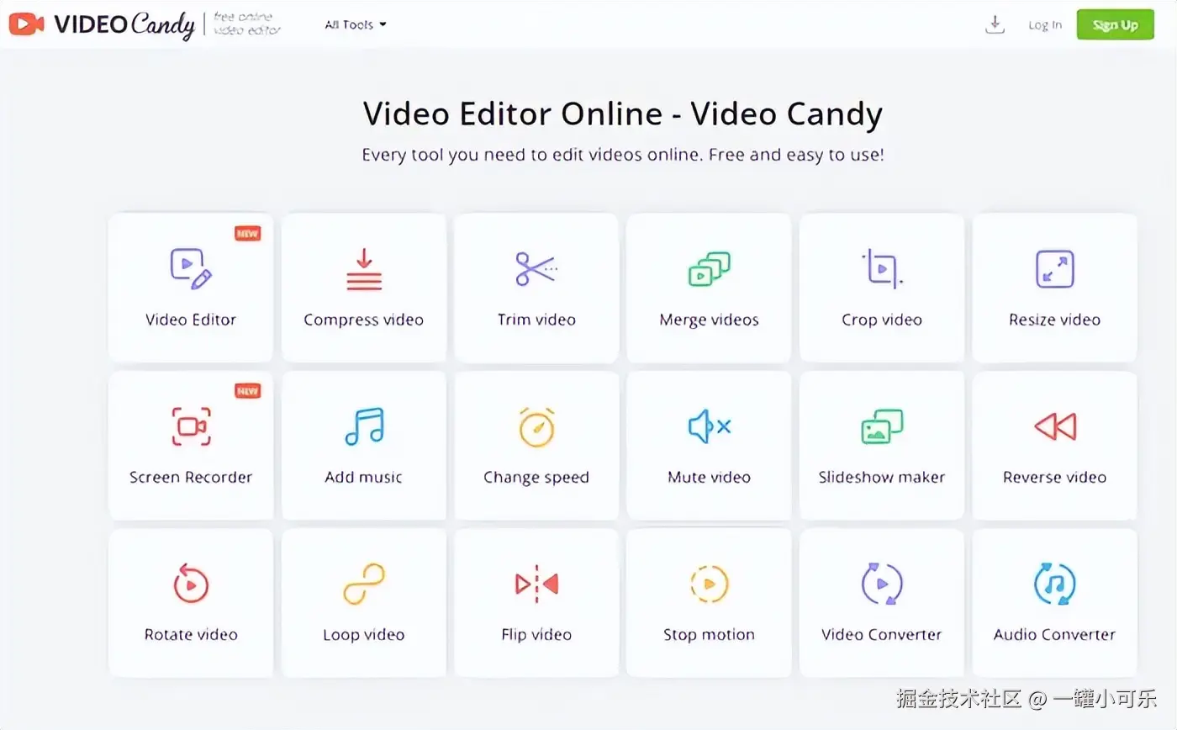This screenshot has width=1177, height=730.
Task: Click the "Rotate video" label text
Action: pyautogui.click(x=191, y=634)
